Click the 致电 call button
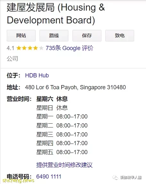Screen dimensions: 146x184 [120, 36]
